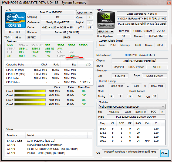Click the AES-NI feature flag
This screenshot has height=162, width=172.
point(50,49)
